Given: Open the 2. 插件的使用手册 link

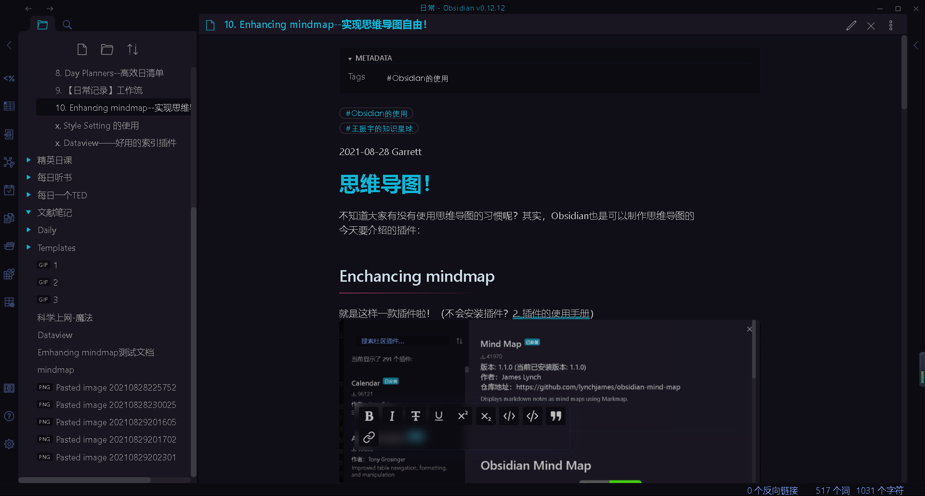Looking at the screenshot, I should pyautogui.click(x=551, y=313).
